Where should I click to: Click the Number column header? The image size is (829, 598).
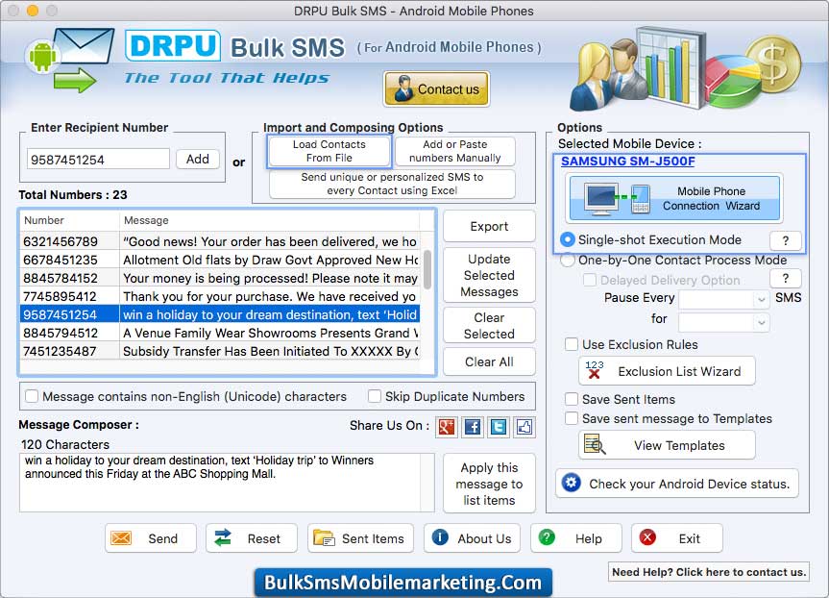(70, 220)
